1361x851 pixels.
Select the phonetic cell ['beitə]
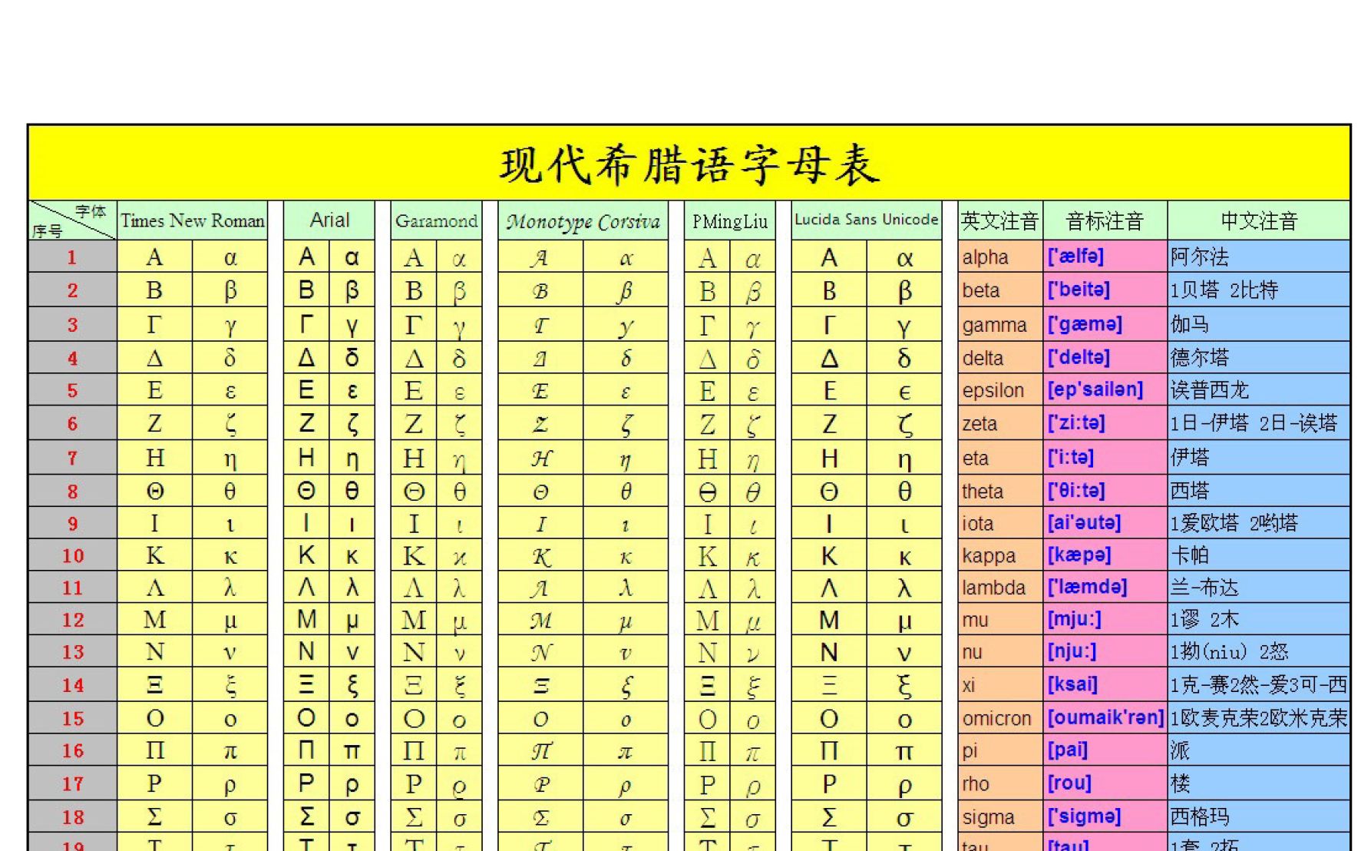[x=1105, y=290]
